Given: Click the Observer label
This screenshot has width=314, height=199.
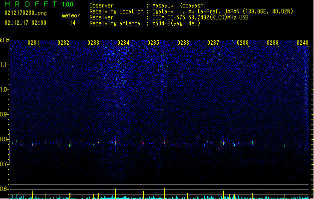Looking at the screenshot, I should [x=101, y=5].
